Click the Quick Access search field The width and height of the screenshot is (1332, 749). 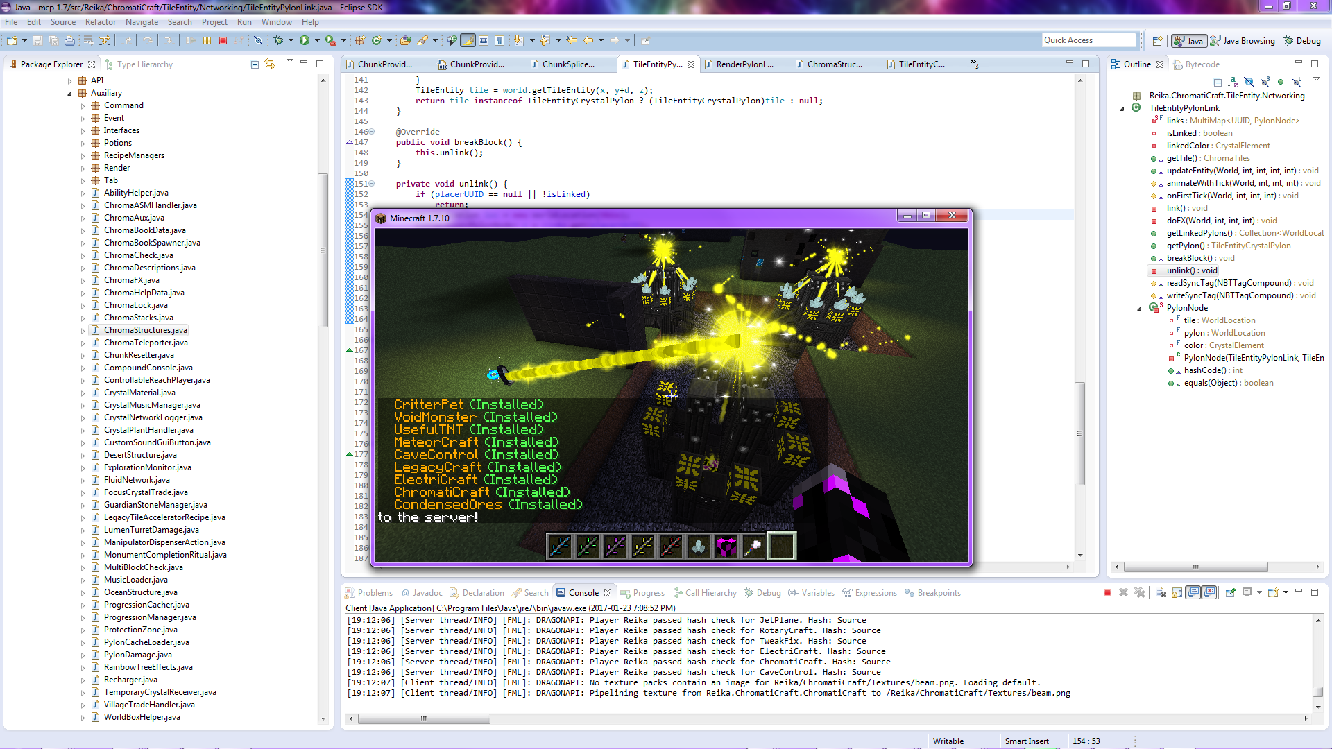[1089, 40]
